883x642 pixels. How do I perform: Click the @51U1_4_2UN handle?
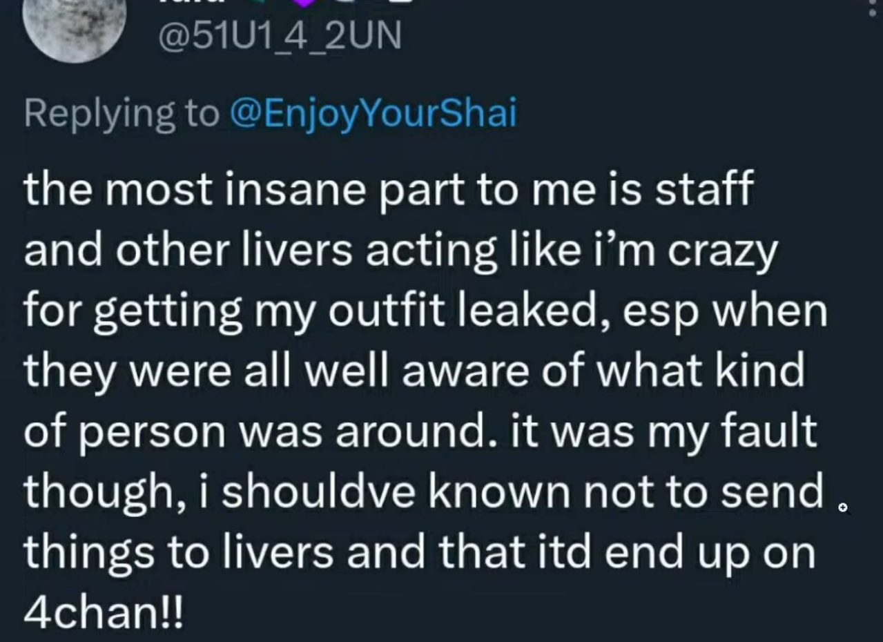click(x=279, y=36)
